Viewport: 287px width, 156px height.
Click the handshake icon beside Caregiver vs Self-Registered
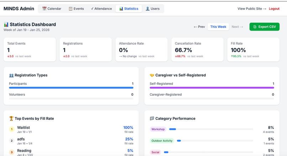coord(152,75)
